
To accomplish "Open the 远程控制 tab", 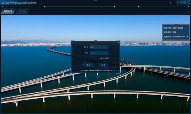I will click(x=22, y=11).
